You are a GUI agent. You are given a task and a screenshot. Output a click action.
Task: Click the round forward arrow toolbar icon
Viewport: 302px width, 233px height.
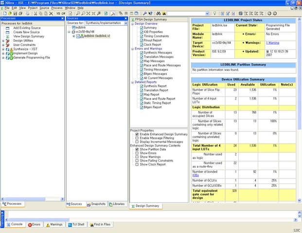[x=275, y=13]
